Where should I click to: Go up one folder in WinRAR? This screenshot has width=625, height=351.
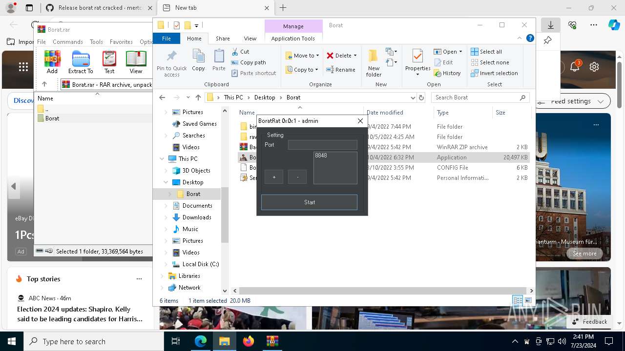tap(44, 84)
